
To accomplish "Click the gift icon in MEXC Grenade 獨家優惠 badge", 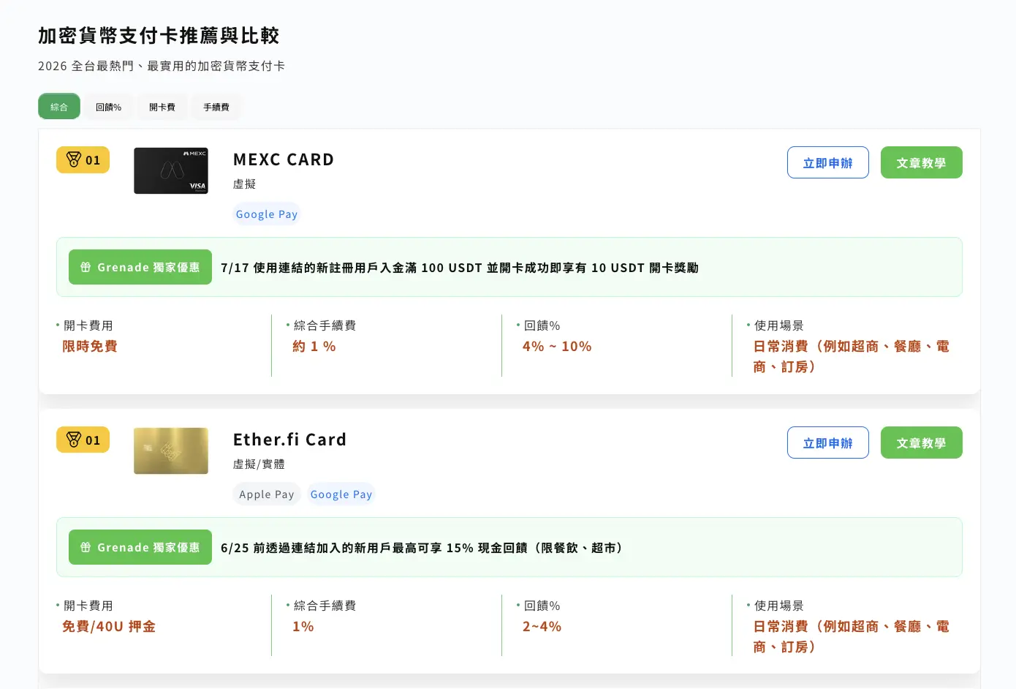I will click(x=86, y=267).
